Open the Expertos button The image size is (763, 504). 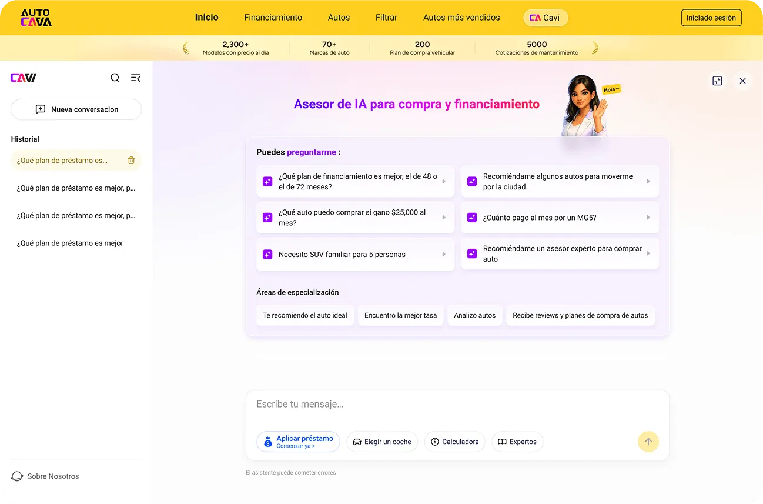coord(517,442)
